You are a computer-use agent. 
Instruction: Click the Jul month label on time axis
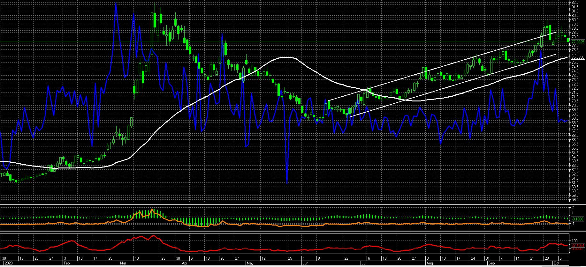[363, 263]
